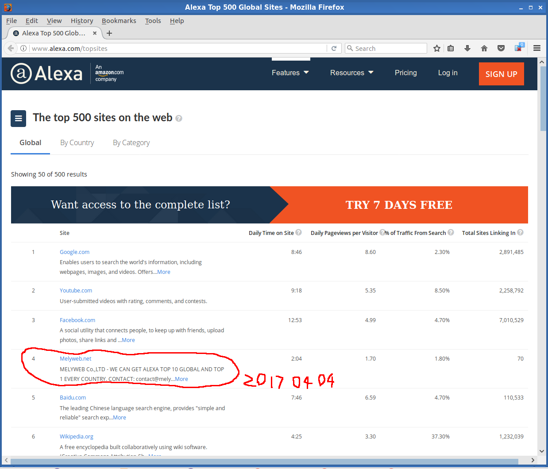Click the URL address bar

178,48
